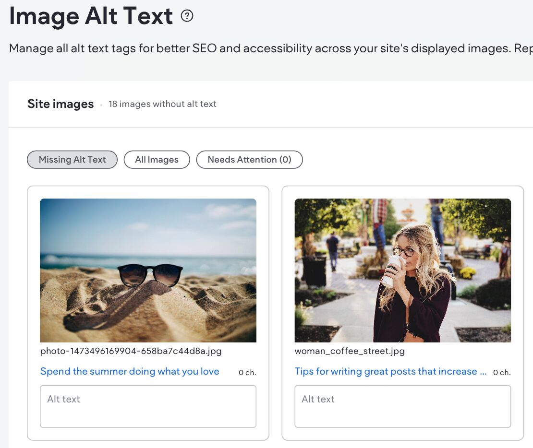Click the woman_coffee_street.jpg filename label

tap(350, 351)
